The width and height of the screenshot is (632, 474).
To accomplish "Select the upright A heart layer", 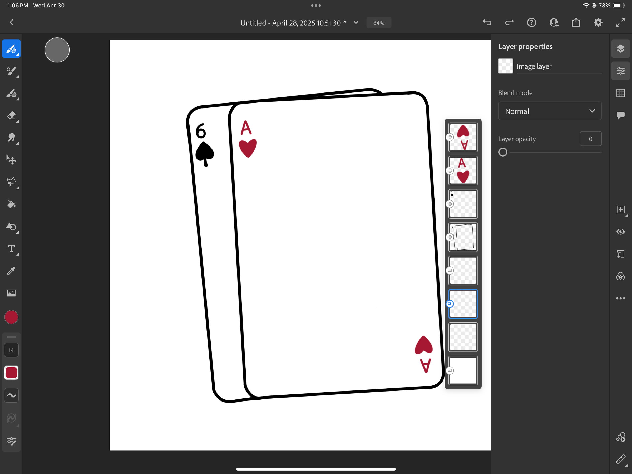I will pyautogui.click(x=463, y=171).
